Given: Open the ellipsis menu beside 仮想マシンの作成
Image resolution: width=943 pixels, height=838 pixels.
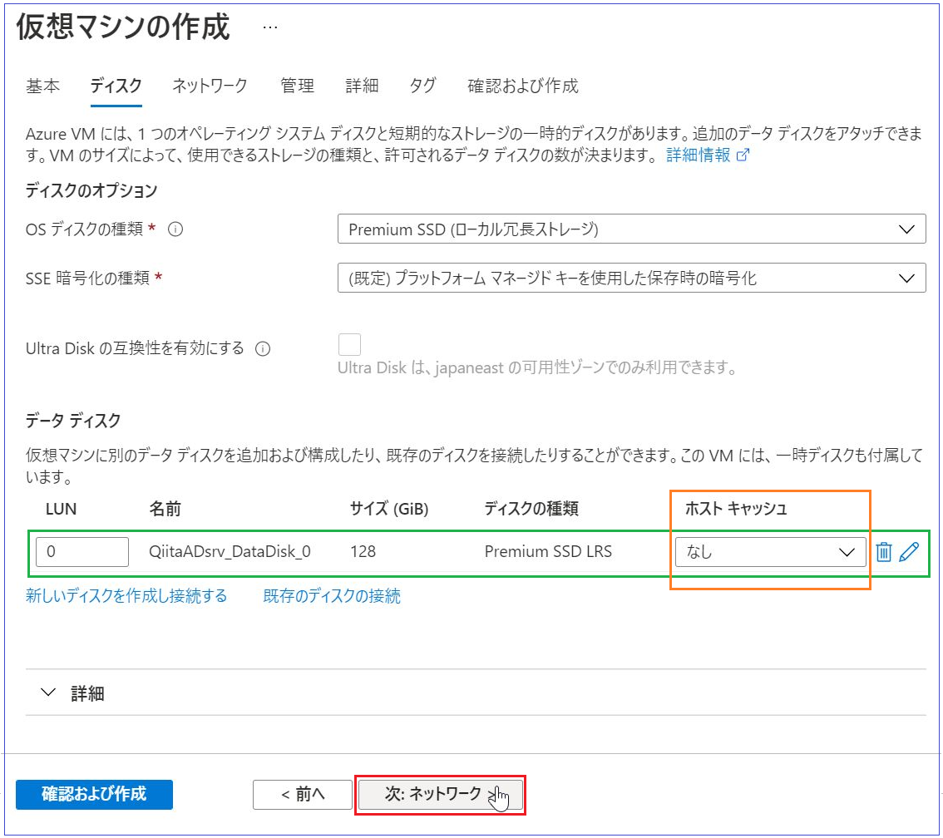Looking at the screenshot, I should click(x=270, y=27).
